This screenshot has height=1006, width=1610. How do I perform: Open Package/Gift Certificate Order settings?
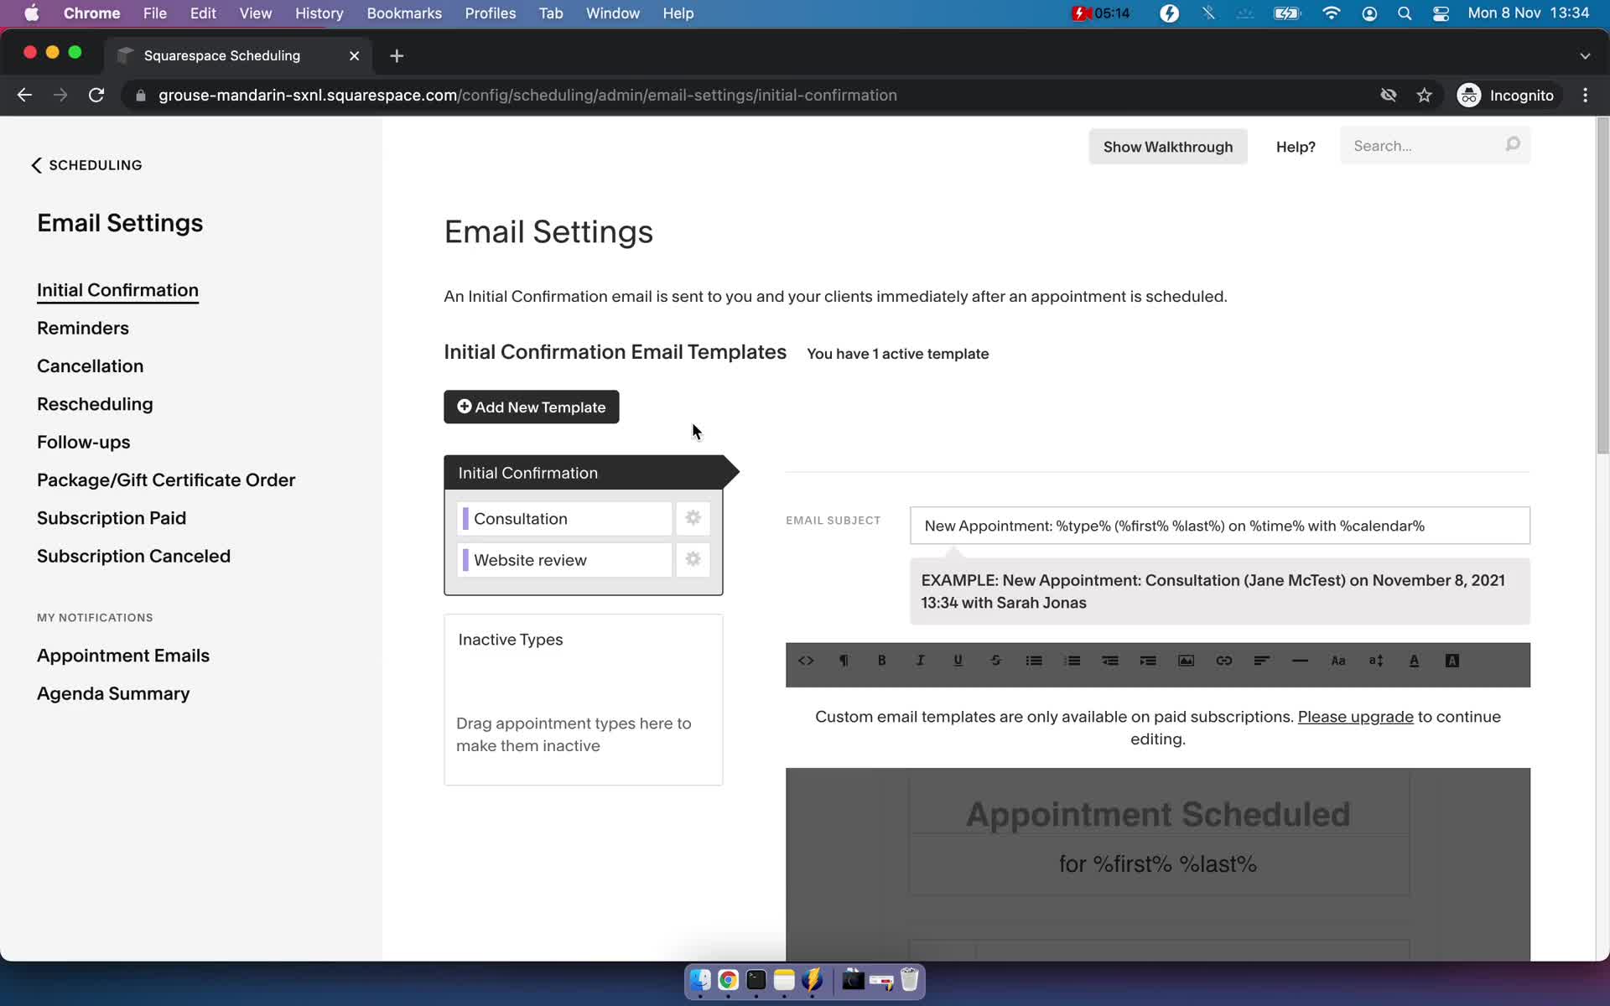pos(166,480)
